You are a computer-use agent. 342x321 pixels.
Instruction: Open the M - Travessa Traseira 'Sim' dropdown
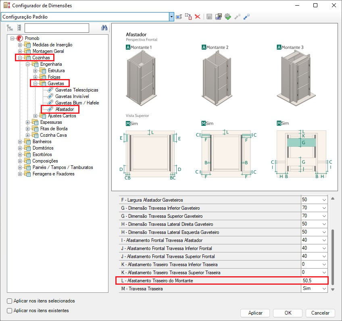pos(324,289)
